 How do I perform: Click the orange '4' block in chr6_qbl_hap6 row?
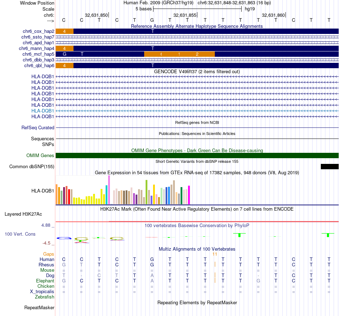point(65,66)
